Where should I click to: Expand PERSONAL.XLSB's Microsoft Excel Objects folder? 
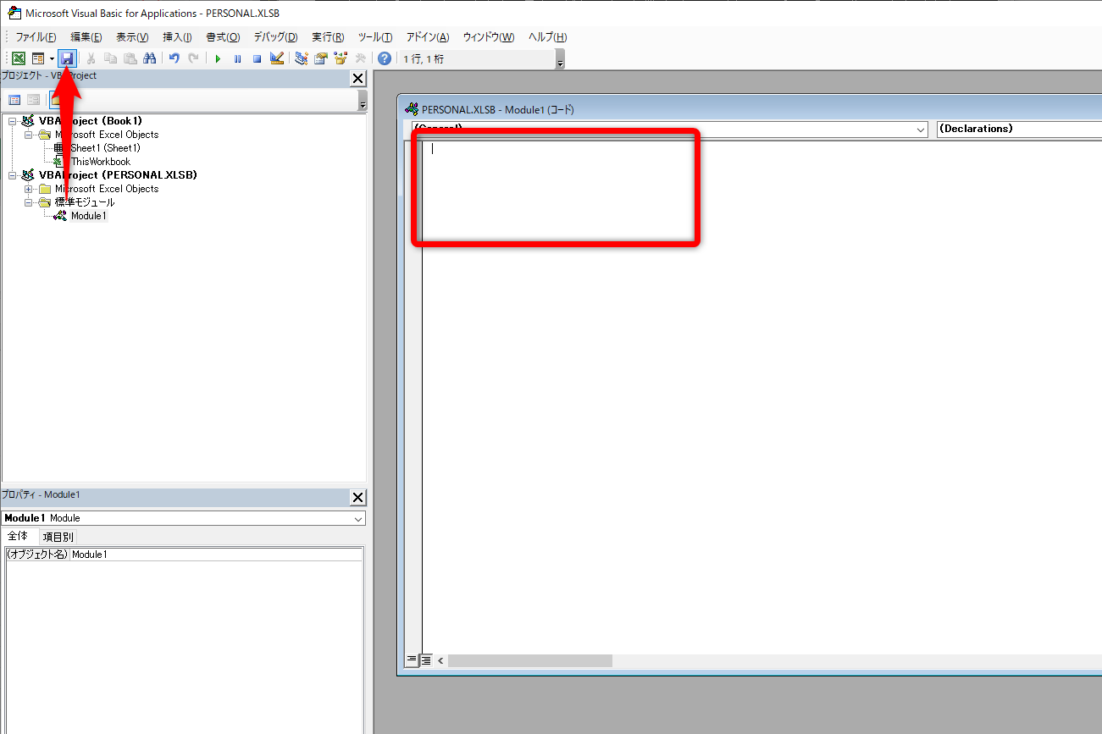(x=29, y=189)
